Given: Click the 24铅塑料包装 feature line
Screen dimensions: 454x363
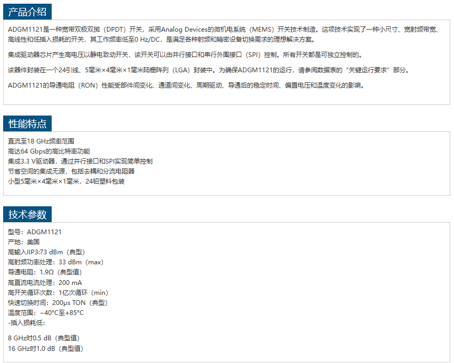Looking at the screenshot, I should click(x=66, y=182).
